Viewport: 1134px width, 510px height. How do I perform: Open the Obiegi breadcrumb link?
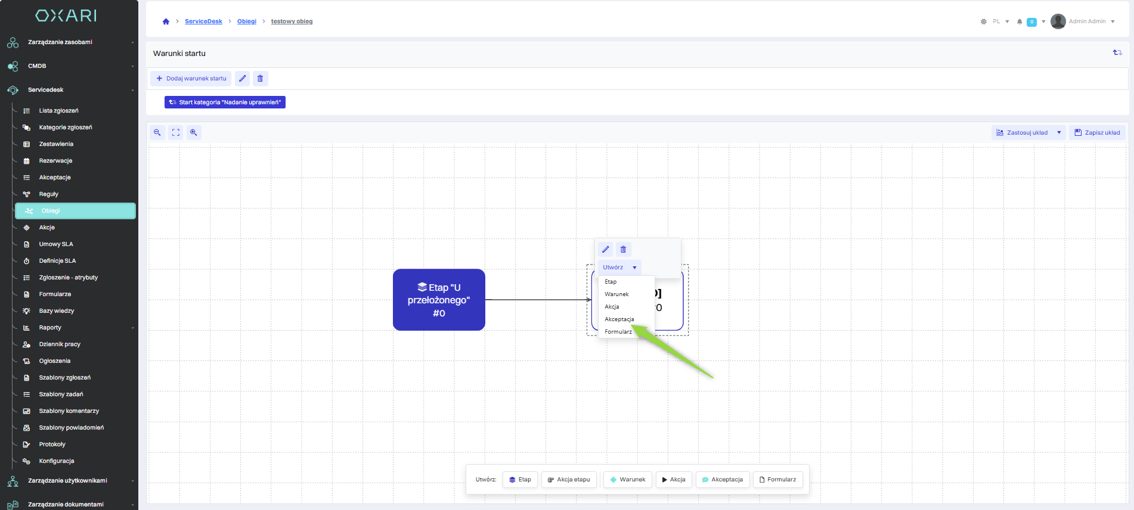(x=247, y=21)
